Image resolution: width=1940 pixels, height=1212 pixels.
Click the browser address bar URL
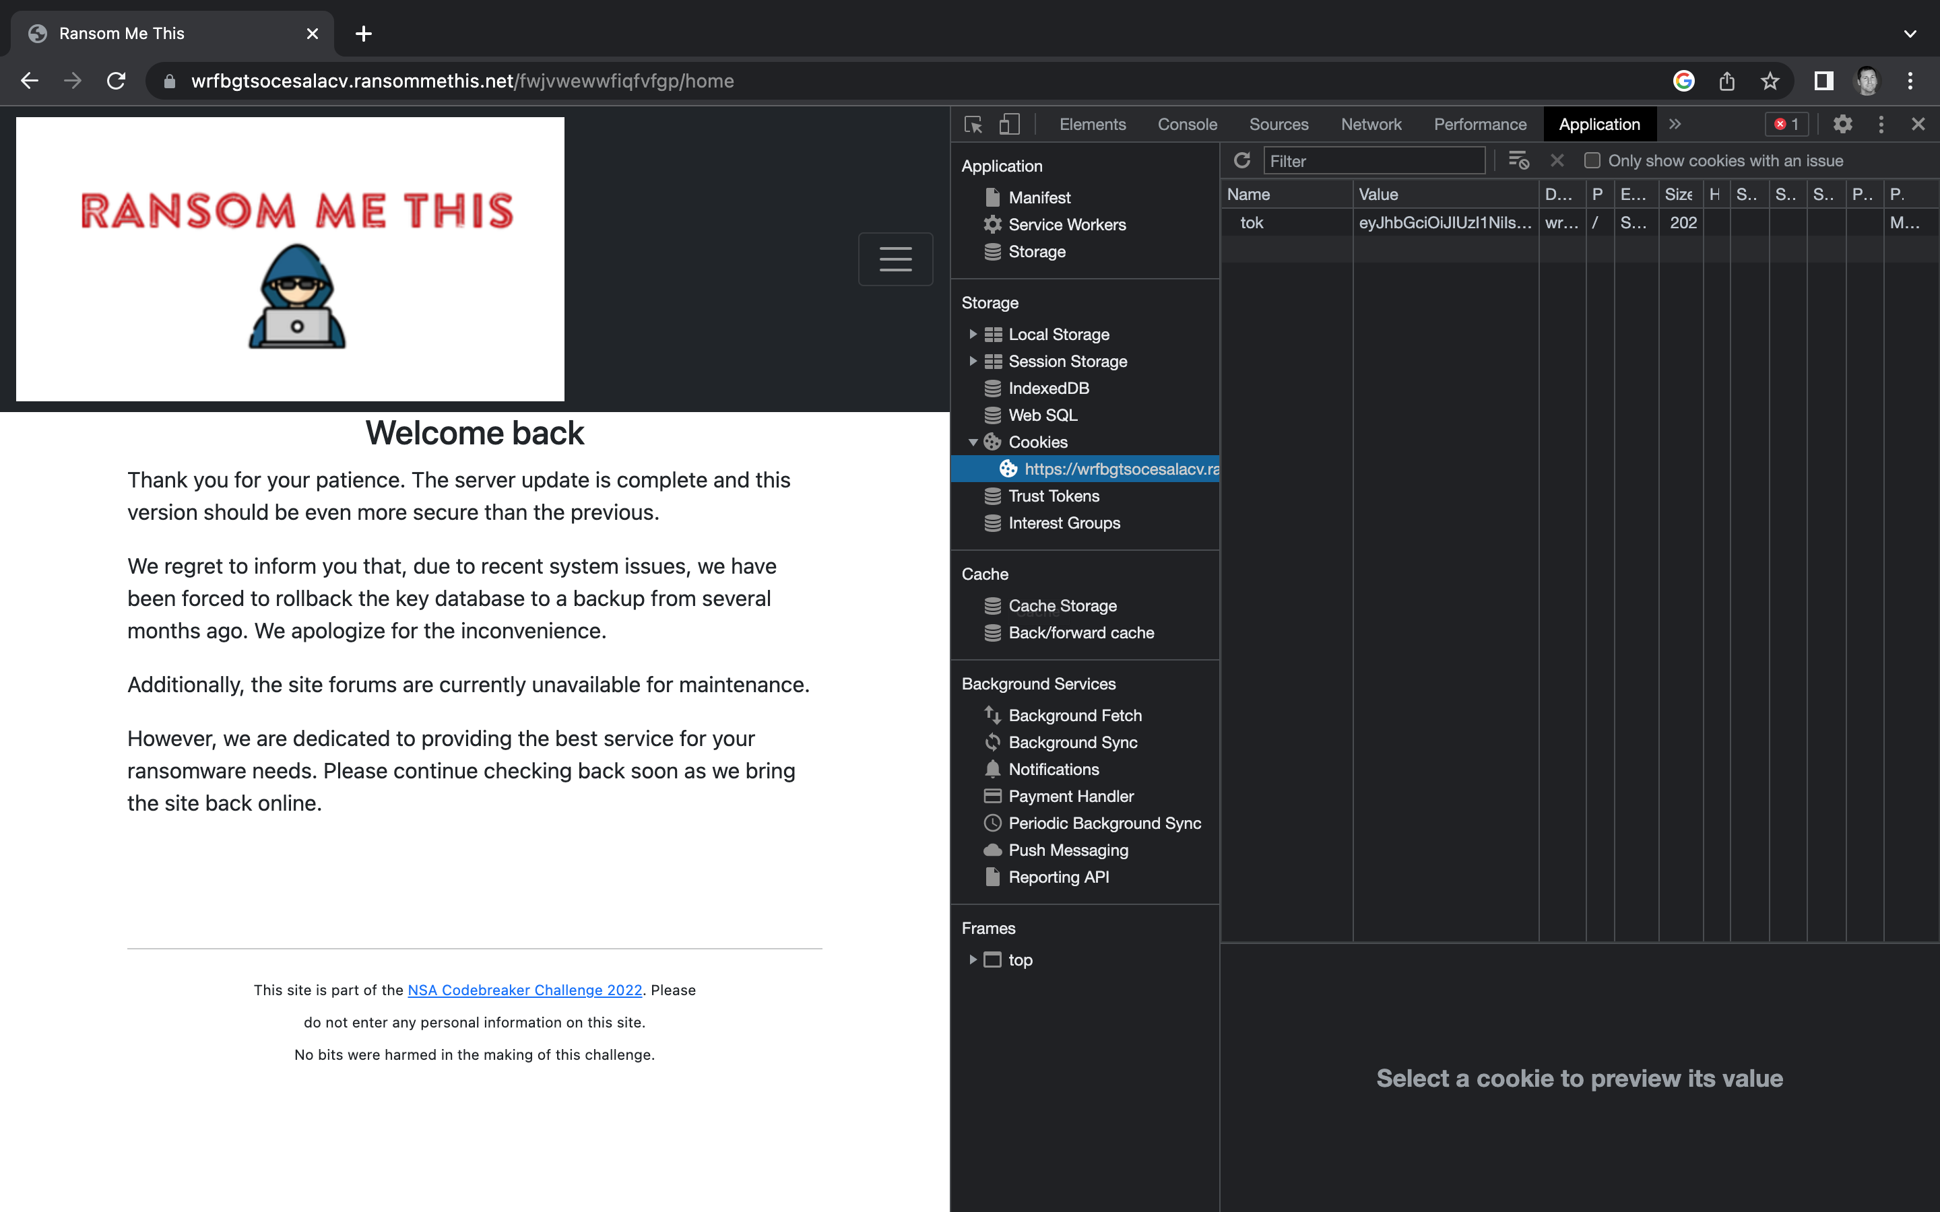[x=463, y=81]
